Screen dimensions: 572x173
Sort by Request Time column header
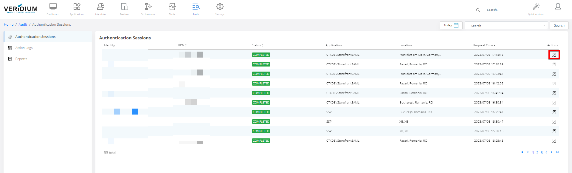click(x=484, y=45)
